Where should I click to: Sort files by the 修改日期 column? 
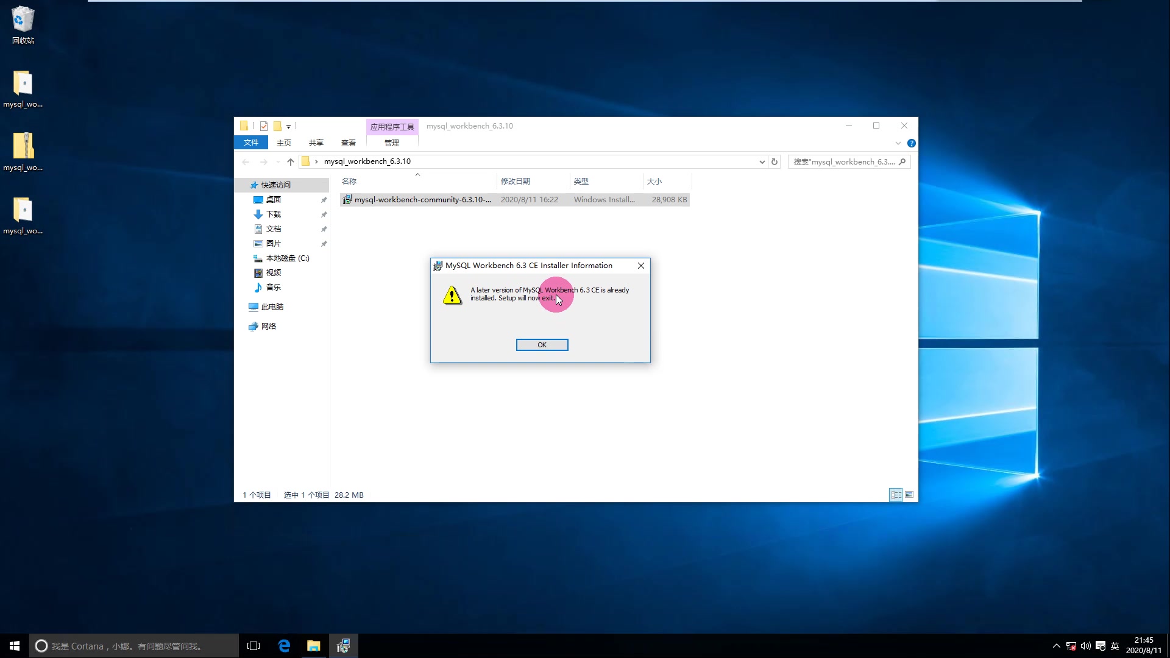click(533, 181)
